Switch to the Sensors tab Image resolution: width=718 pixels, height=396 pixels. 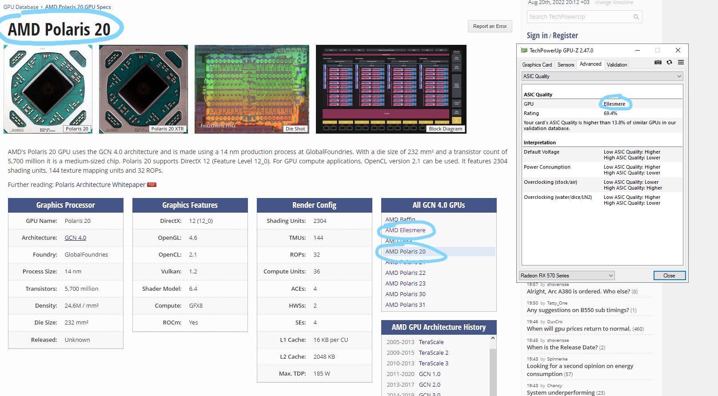(566, 65)
